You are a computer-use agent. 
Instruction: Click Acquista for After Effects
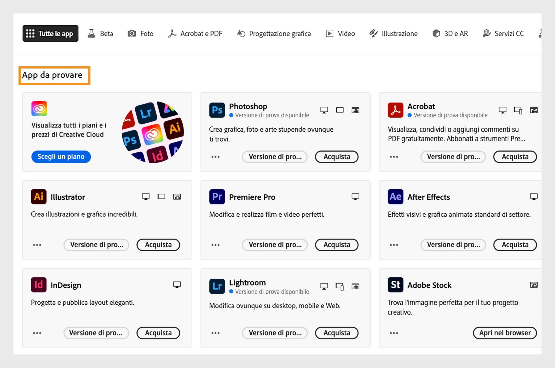pyautogui.click(x=515, y=245)
